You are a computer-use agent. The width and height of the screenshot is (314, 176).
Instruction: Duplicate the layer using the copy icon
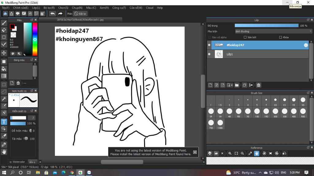tap(244, 85)
